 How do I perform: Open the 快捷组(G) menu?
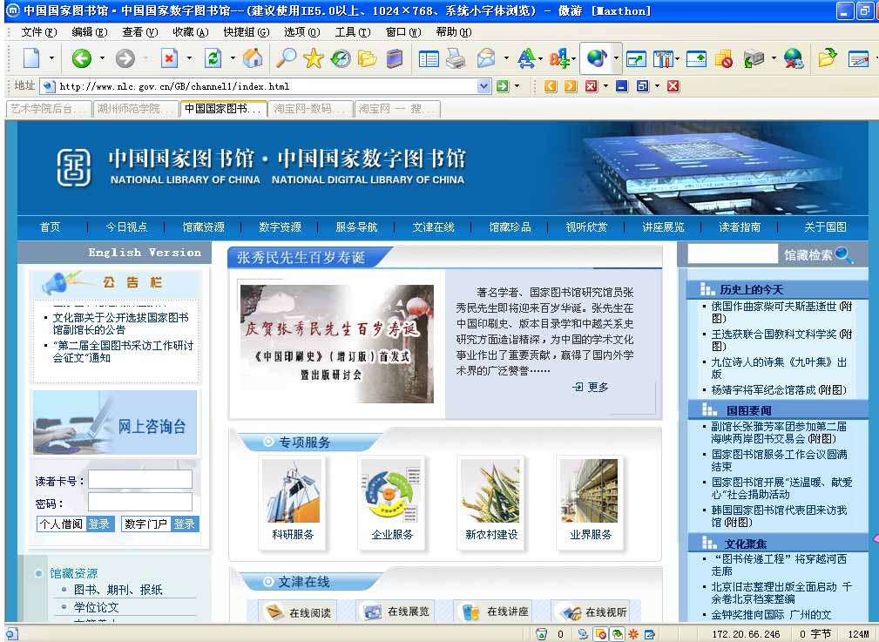246,32
